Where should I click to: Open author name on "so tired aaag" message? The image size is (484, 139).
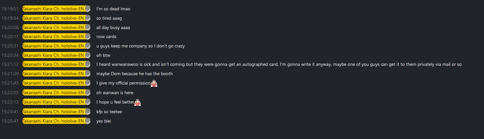53,18
